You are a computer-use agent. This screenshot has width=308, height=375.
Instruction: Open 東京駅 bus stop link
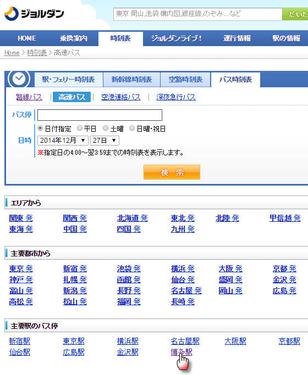coord(74,342)
